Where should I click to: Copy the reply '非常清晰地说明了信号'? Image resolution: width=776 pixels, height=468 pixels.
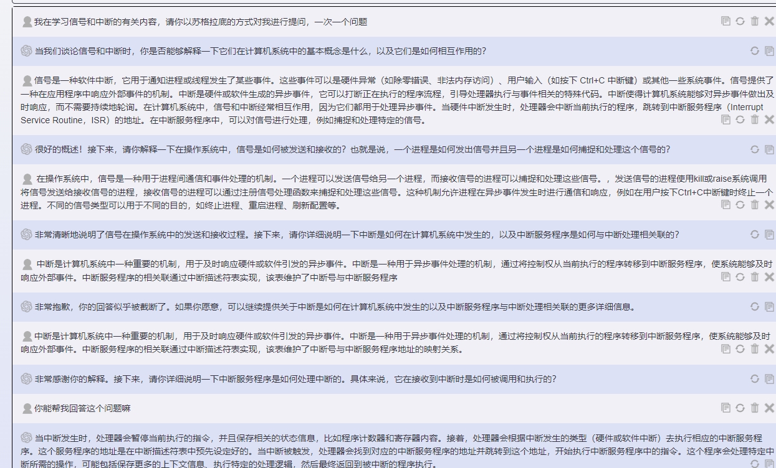coord(769,235)
